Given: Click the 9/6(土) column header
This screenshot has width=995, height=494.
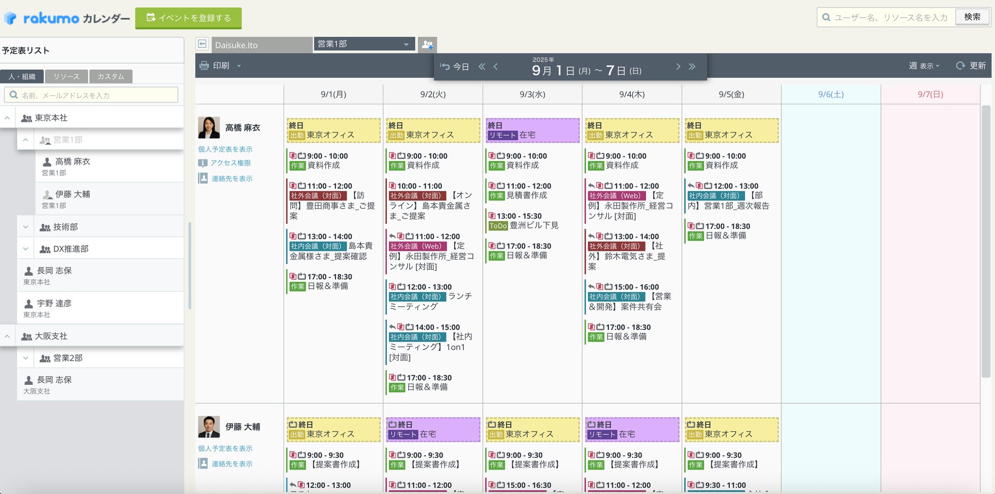Looking at the screenshot, I should [831, 94].
